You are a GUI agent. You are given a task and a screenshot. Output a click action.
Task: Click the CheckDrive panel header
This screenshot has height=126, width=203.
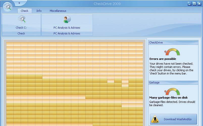(173, 43)
